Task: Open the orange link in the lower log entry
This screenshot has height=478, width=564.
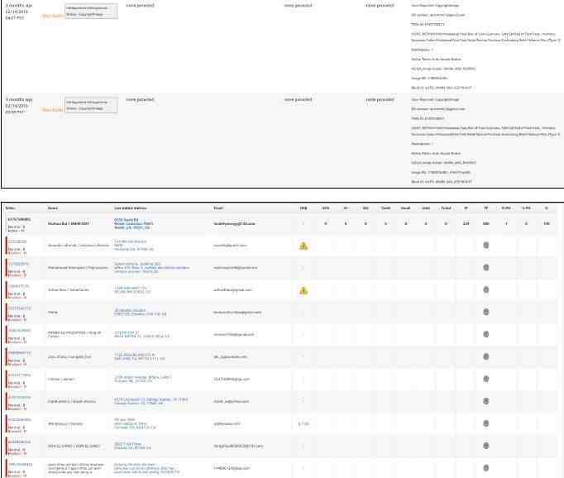Action: (x=51, y=109)
